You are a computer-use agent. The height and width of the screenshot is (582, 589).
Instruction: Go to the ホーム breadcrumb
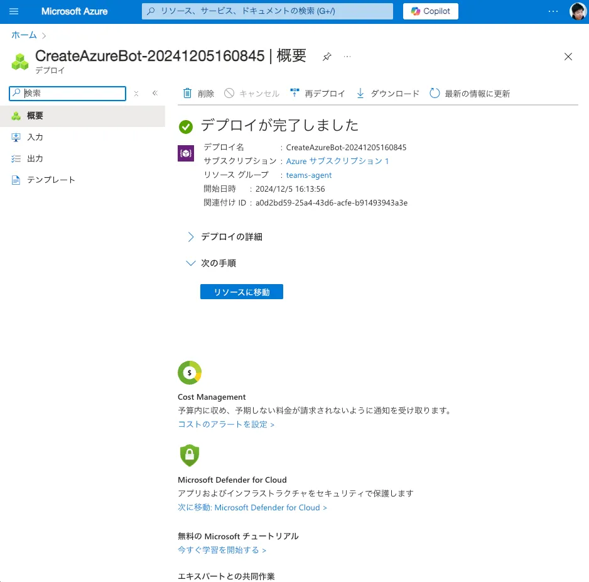coord(24,35)
